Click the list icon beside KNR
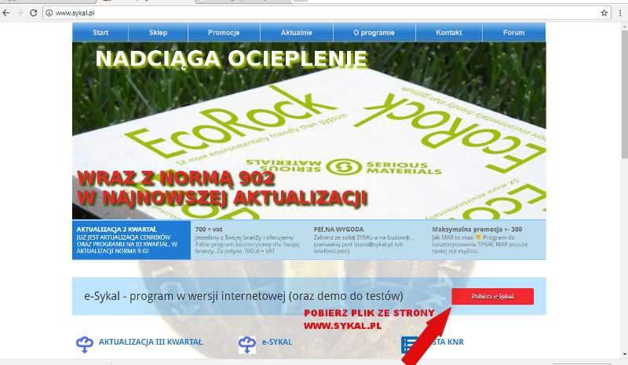Image resolution: width=628 pixels, height=365 pixels. click(407, 345)
